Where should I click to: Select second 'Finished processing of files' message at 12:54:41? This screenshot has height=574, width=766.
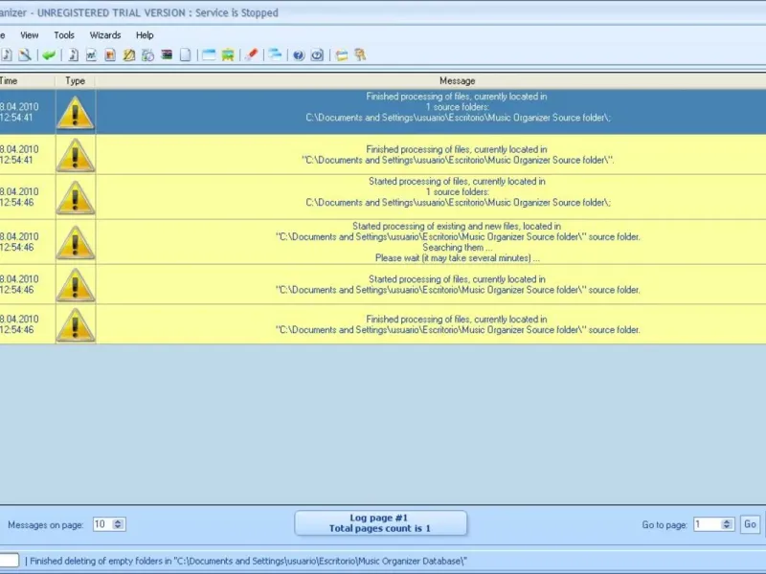[x=383, y=154]
